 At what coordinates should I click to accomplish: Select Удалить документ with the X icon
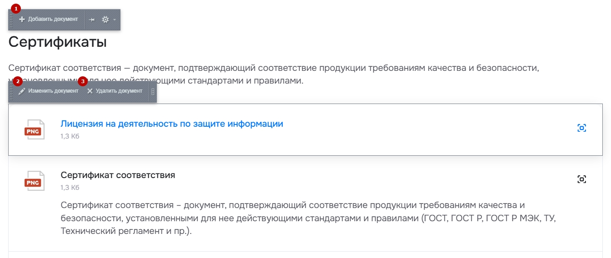click(115, 91)
